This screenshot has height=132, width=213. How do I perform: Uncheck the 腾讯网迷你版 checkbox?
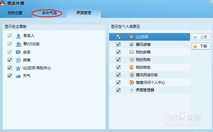118,75
